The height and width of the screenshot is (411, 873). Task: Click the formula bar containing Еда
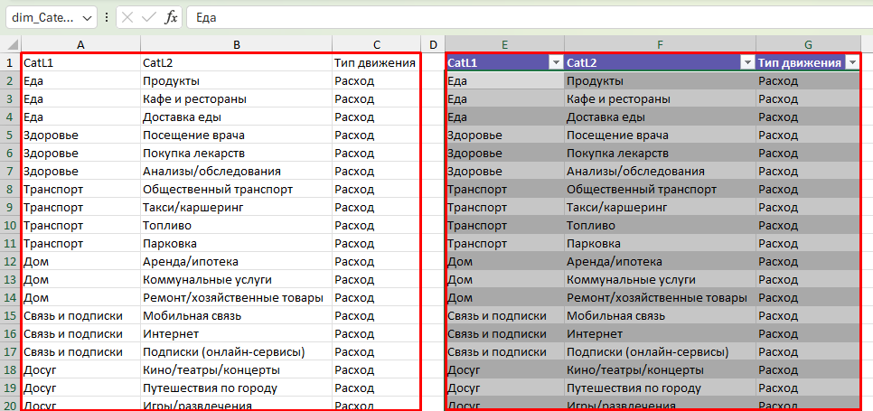click(530, 18)
